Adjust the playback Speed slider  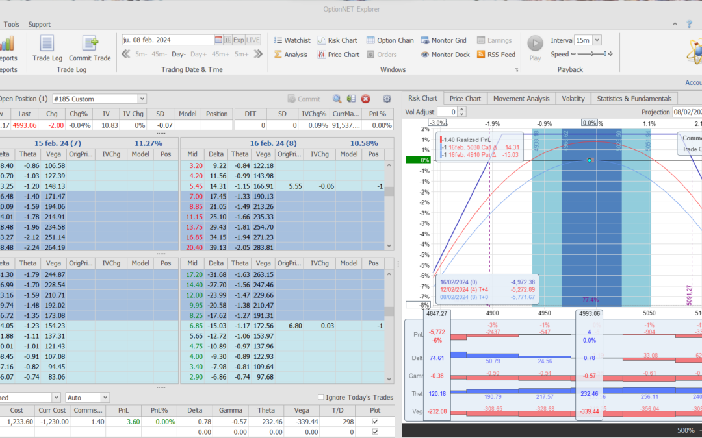(591, 55)
